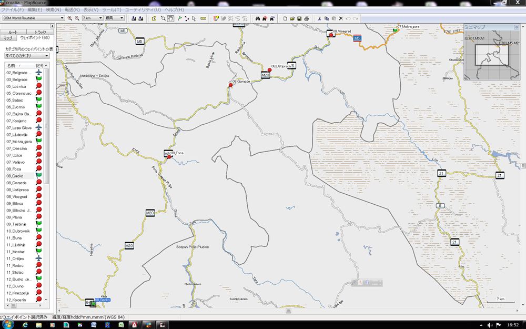
Task: Open Windows Explorer folder from taskbar
Action: click(x=39, y=325)
